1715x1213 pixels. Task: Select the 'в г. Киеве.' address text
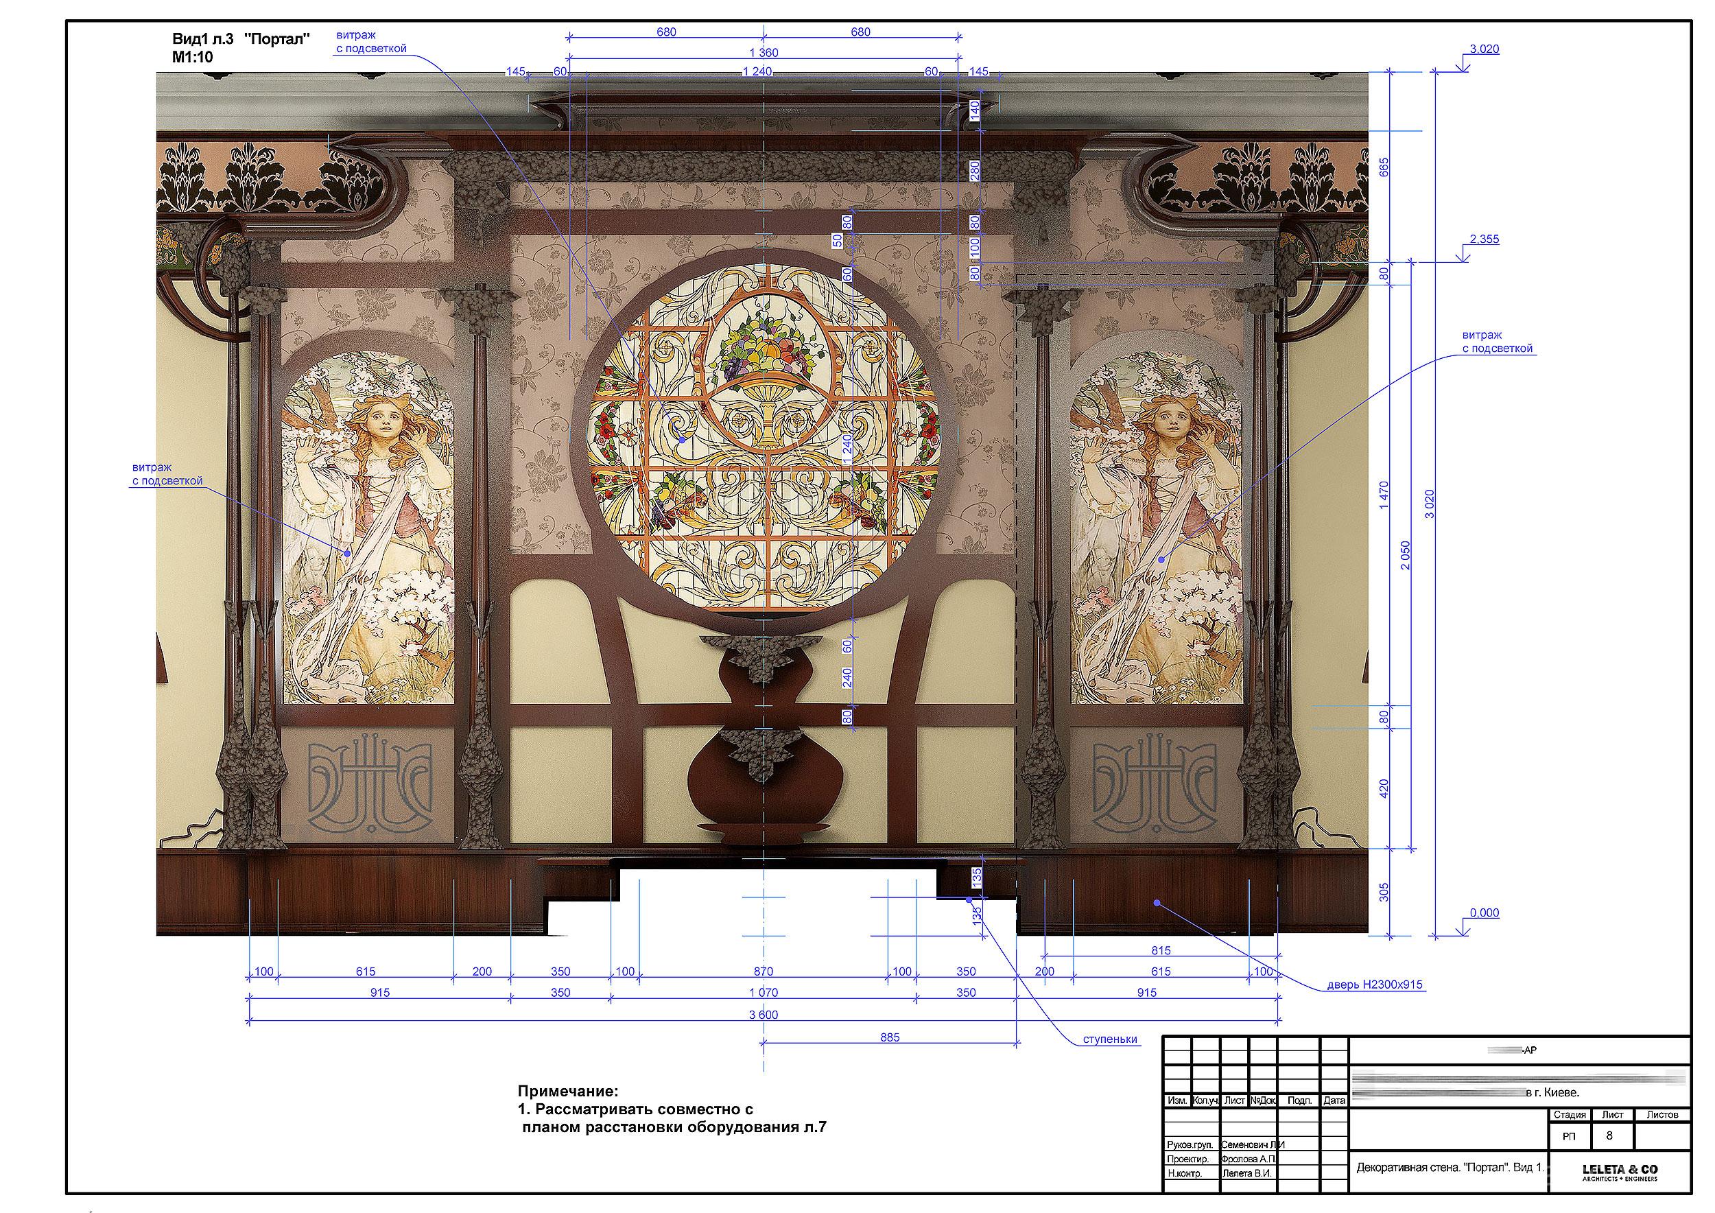pos(1553,1093)
